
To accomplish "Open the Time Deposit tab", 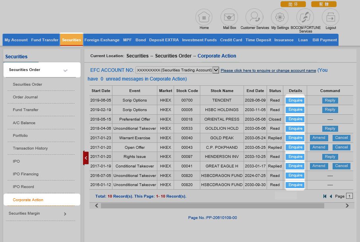I will pos(258,40).
